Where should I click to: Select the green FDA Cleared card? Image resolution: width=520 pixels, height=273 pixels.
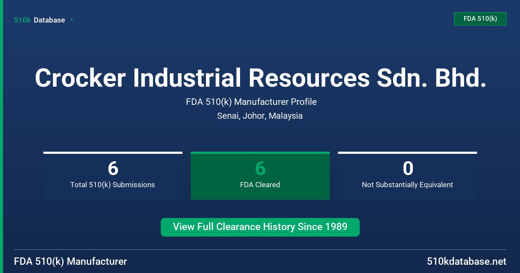(260, 175)
